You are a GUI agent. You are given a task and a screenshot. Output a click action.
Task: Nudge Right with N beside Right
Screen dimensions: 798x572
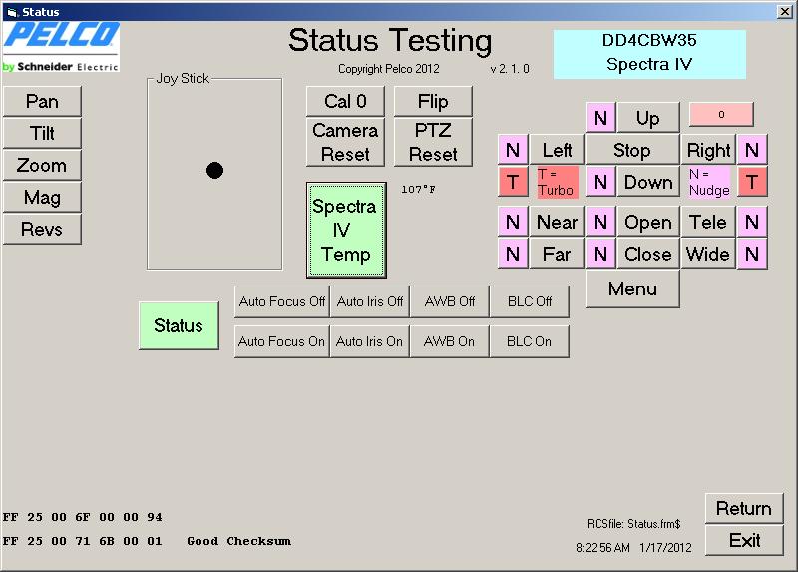[x=752, y=150]
